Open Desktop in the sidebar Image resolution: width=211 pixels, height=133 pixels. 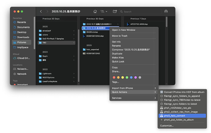[21, 32]
